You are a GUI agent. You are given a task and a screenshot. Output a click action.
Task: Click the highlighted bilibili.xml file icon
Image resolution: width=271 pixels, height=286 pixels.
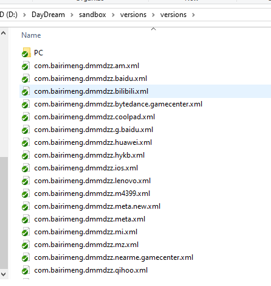pyautogui.click(x=26, y=91)
